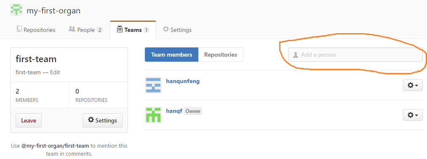
Task: Open the People tab
Action: pyautogui.click(x=86, y=30)
